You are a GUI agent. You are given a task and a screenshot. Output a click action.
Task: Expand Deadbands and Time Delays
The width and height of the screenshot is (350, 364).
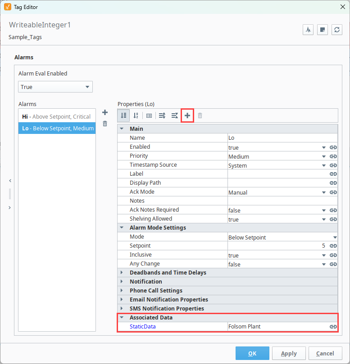click(122, 272)
